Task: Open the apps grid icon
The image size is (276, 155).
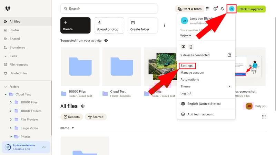Action: tap(208, 9)
